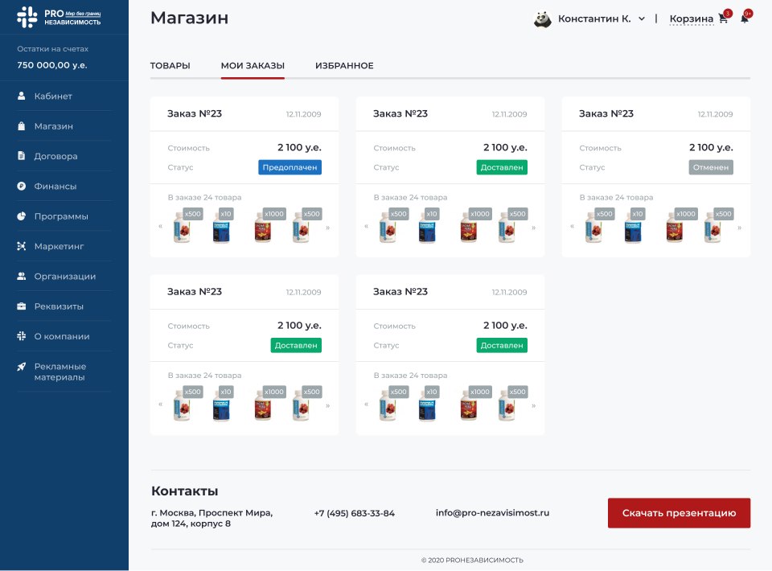Open the shopping cart icon
772x571 pixels.
723,19
